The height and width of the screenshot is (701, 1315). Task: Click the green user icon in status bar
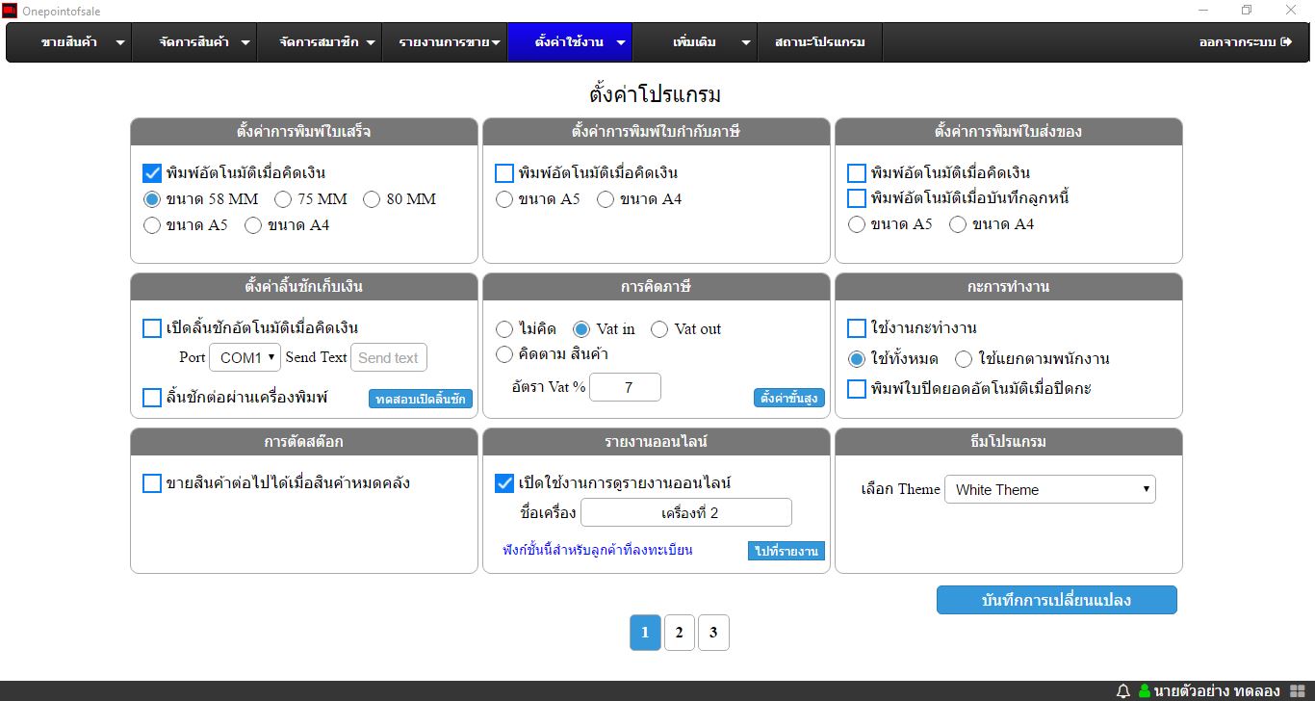[1145, 690]
